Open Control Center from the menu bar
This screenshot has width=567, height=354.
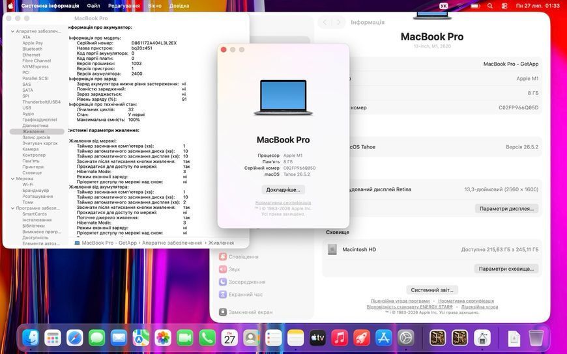504,6
